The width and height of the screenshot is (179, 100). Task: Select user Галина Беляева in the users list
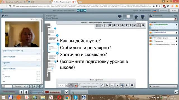pyautogui.click(x=163, y=33)
